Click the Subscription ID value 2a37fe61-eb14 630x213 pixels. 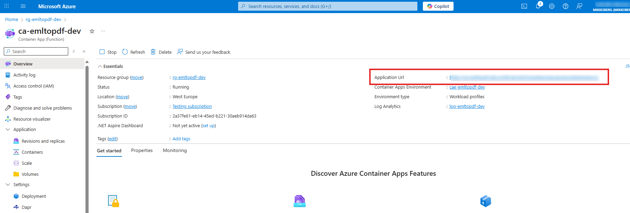pos(214,116)
